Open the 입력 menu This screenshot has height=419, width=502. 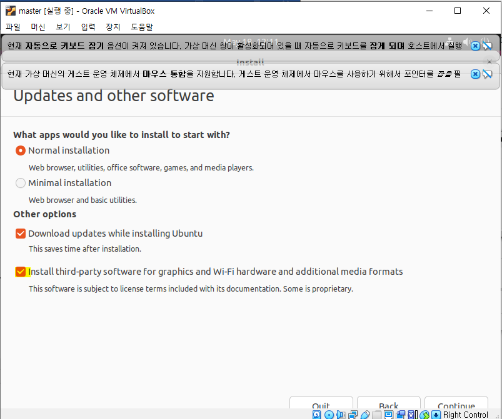pyautogui.click(x=88, y=27)
